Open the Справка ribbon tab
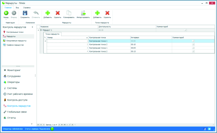This screenshot has height=133, width=217. pos(27,8)
